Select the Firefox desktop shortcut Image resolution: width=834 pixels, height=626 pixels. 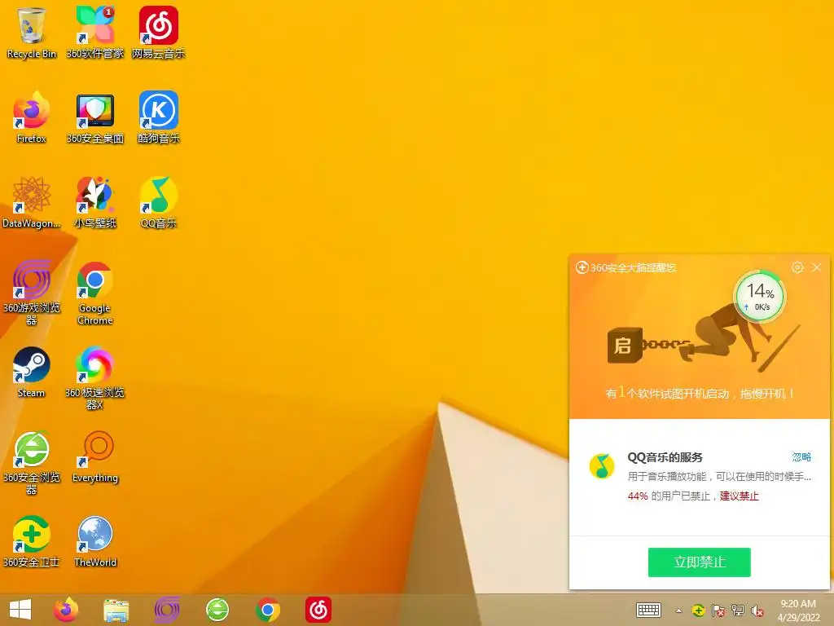[32, 117]
